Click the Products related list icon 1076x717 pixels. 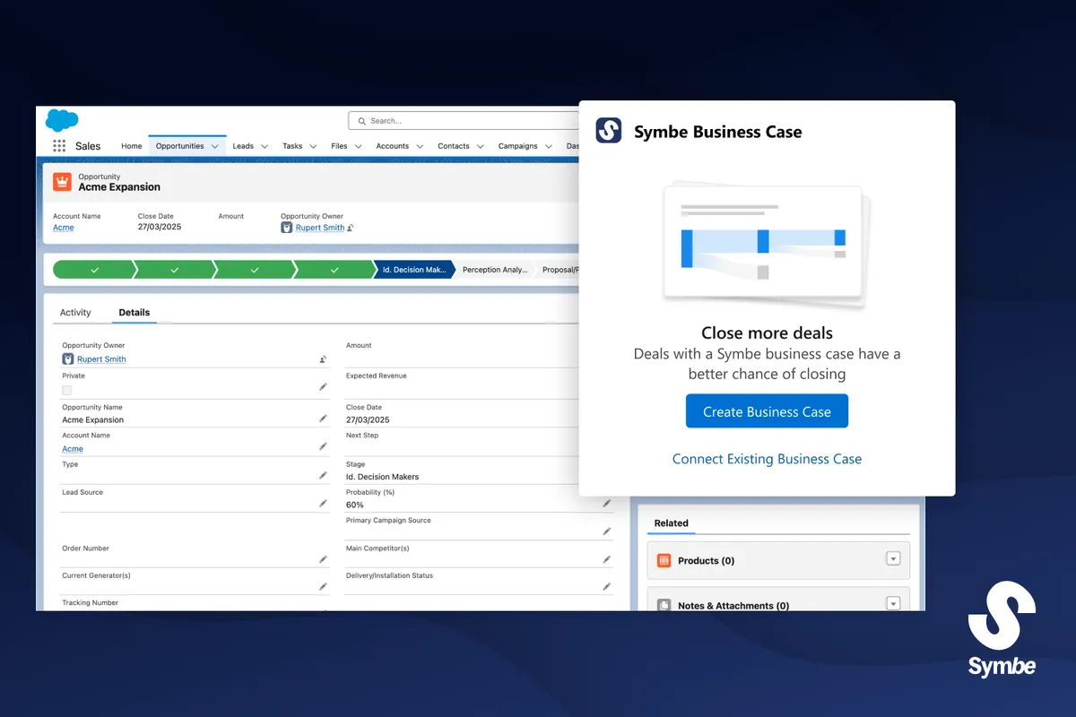pos(664,560)
